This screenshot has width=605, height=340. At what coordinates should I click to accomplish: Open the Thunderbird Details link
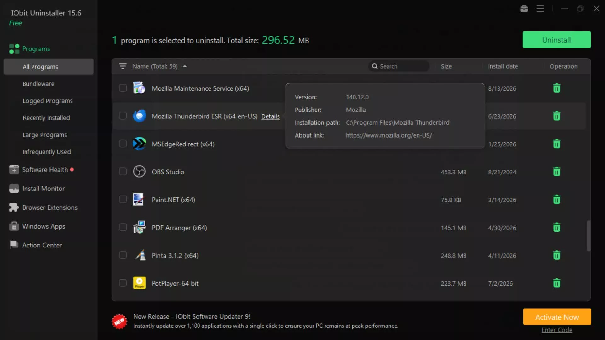point(270,116)
